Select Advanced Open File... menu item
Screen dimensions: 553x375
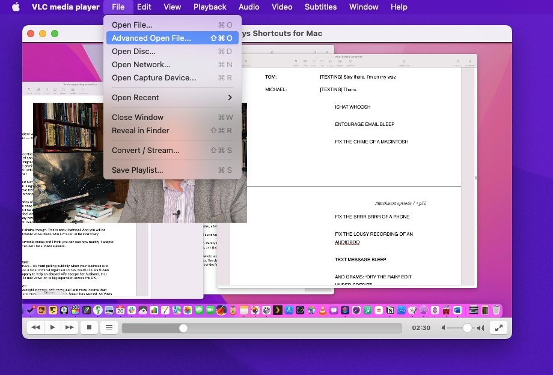pos(172,38)
